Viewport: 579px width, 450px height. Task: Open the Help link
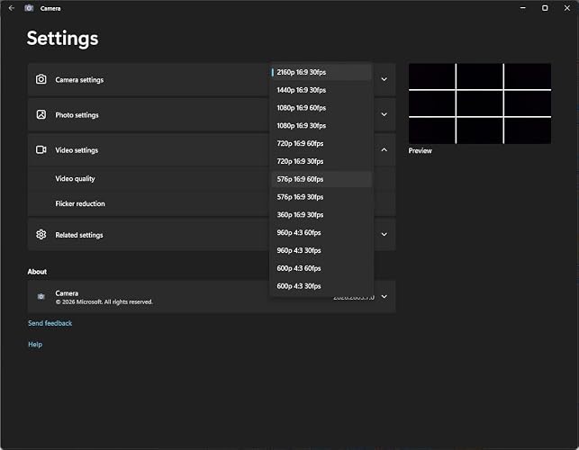35,345
